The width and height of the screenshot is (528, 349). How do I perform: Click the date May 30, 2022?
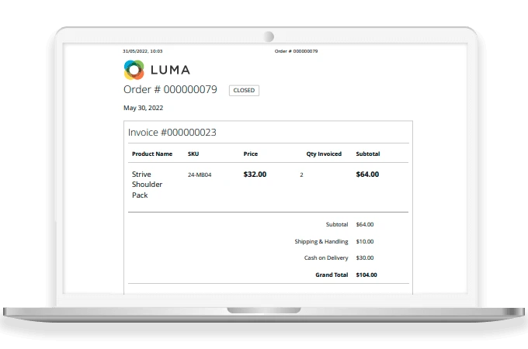(x=143, y=108)
